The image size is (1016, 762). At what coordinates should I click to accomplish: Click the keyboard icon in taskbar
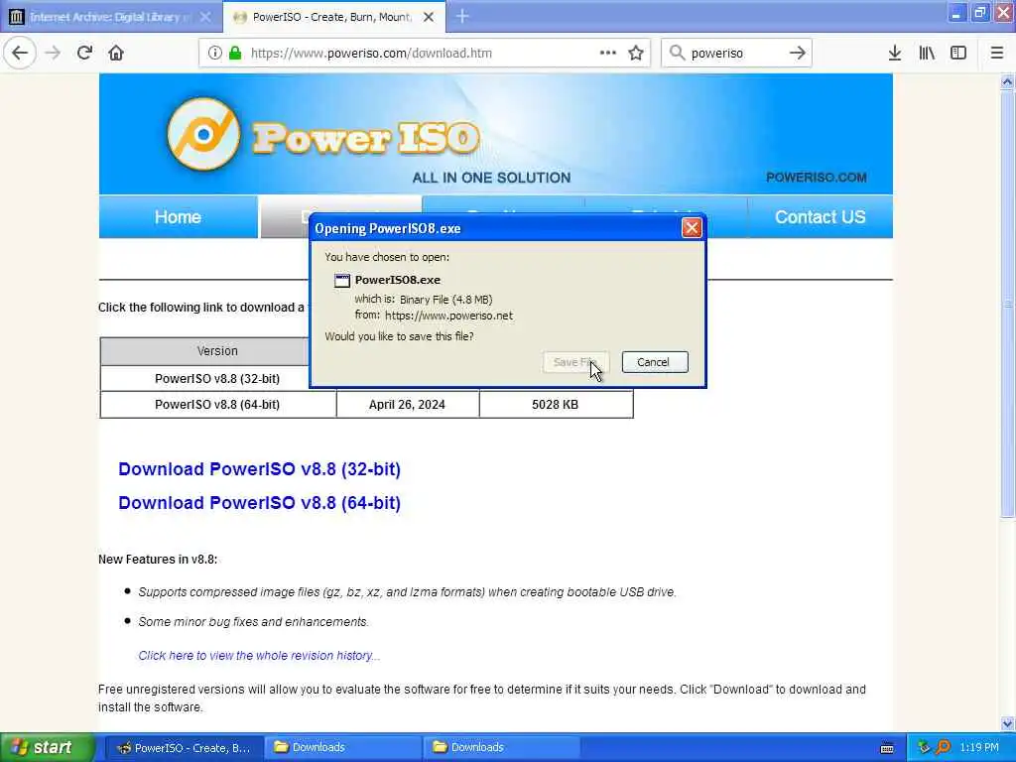click(887, 748)
